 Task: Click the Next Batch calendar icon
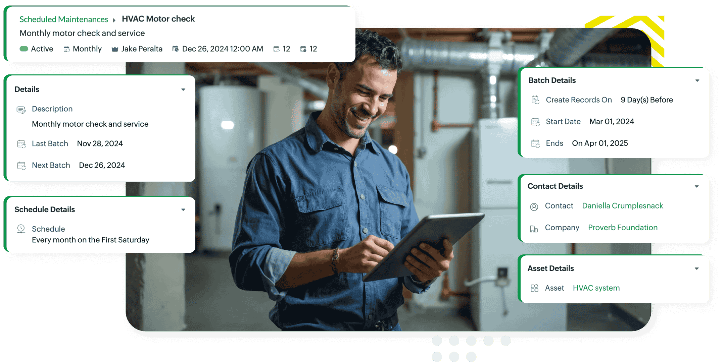pyautogui.click(x=21, y=166)
